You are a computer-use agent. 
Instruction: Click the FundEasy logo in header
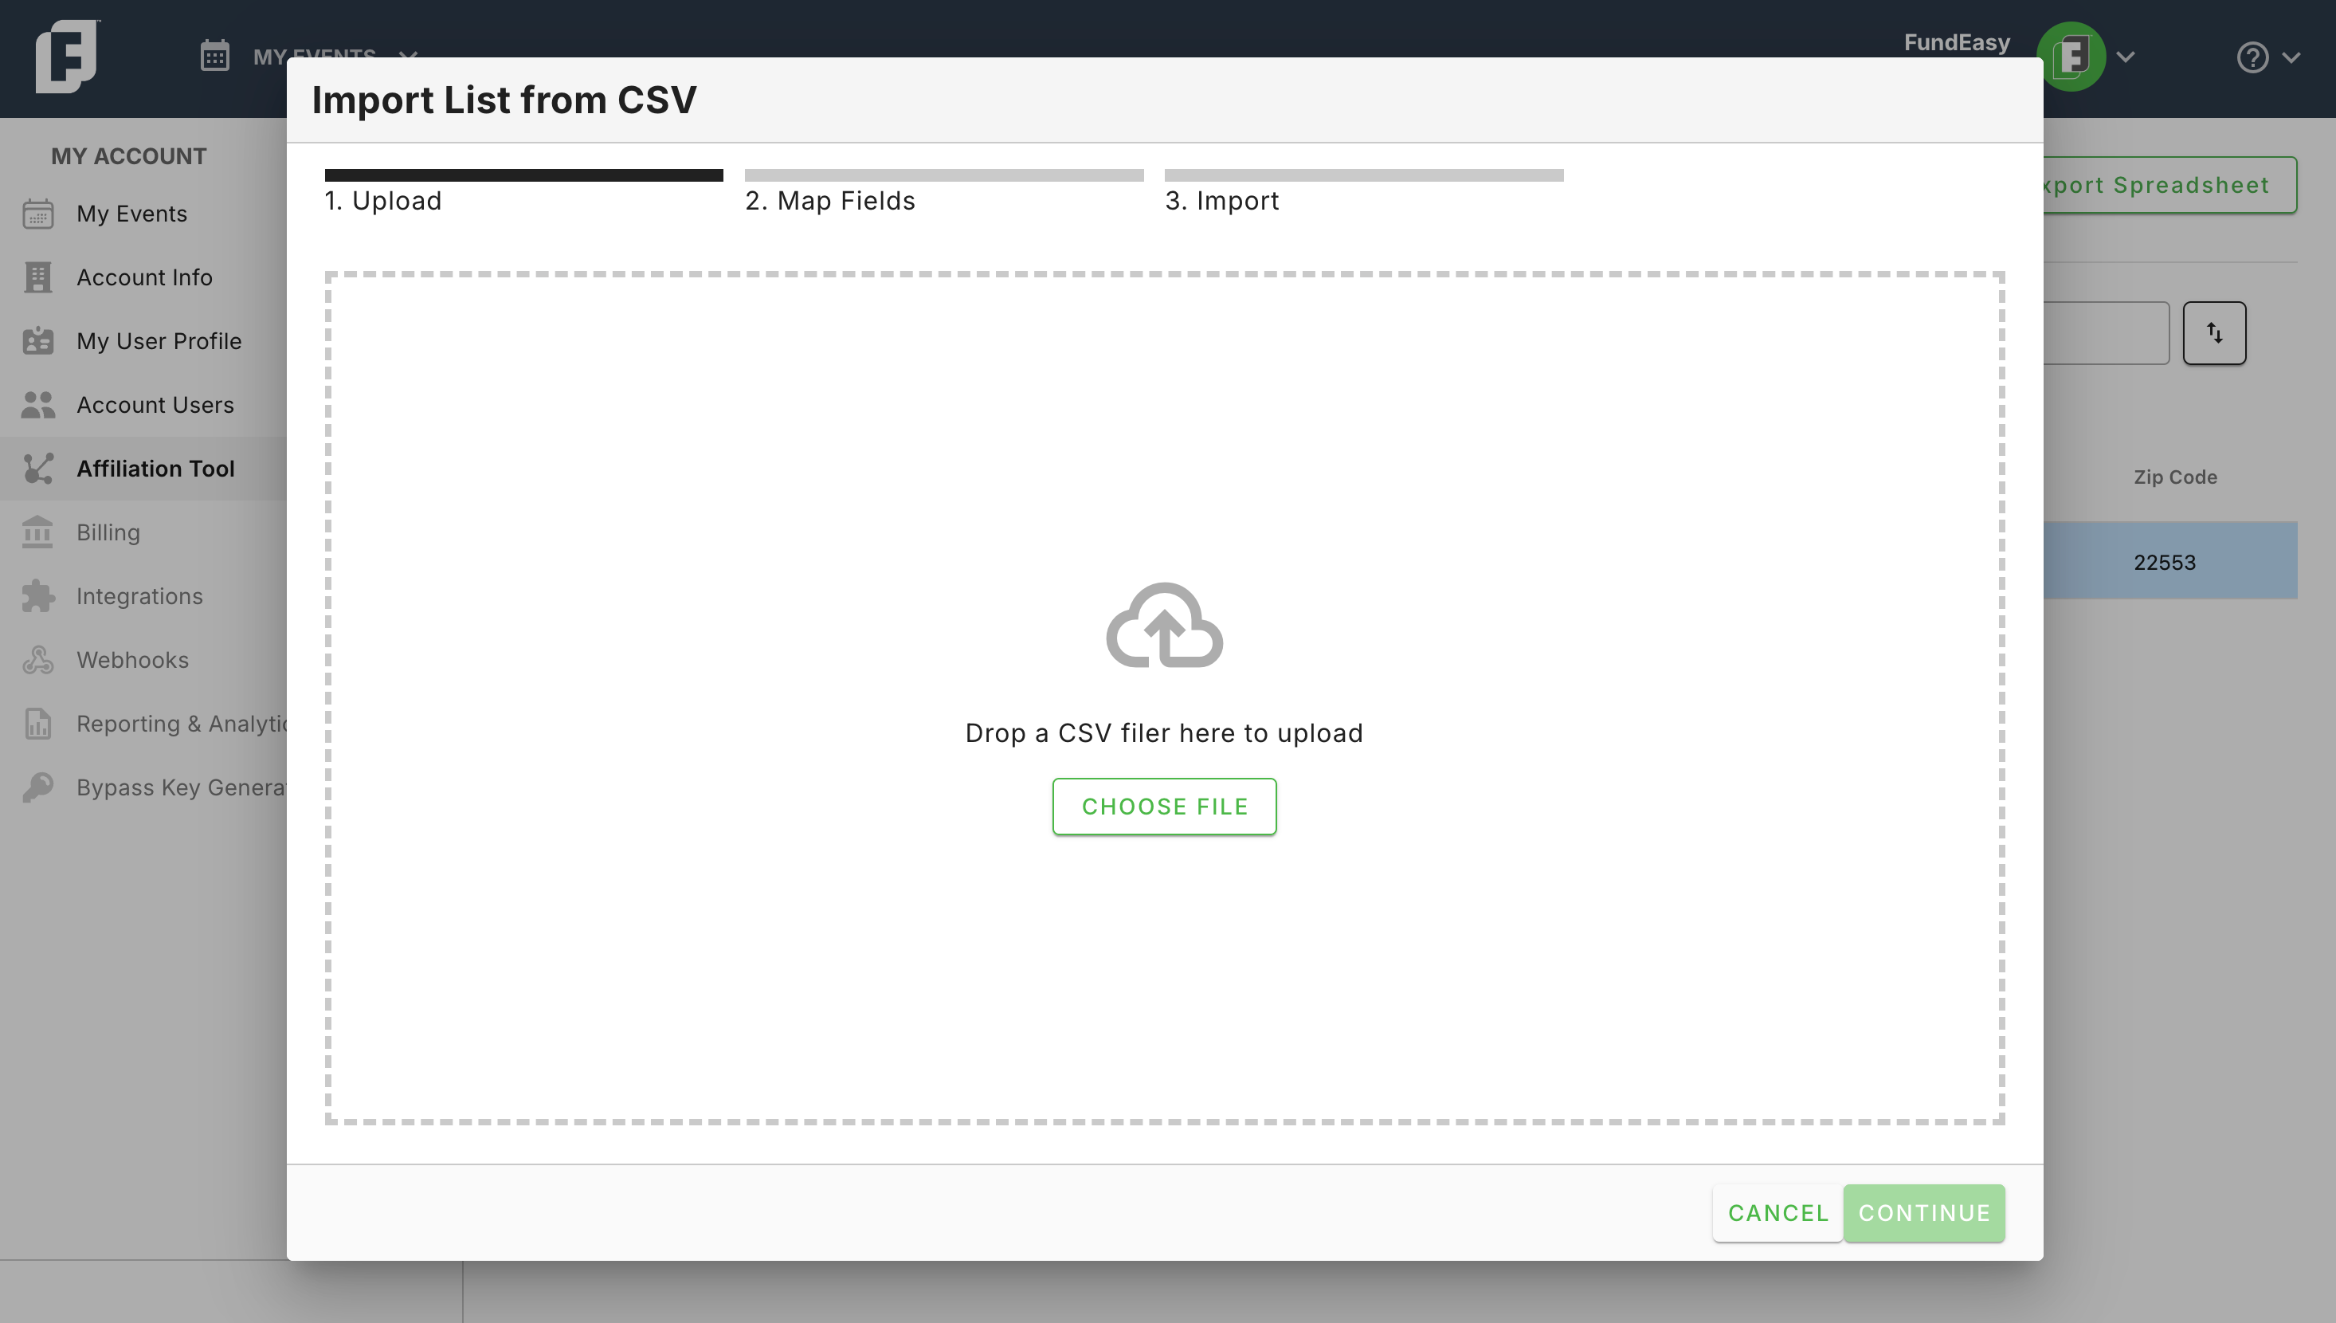click(x=67, y=57)
